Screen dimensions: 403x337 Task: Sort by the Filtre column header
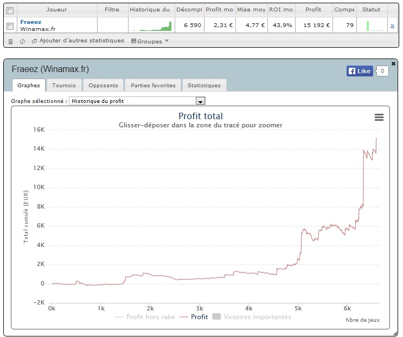(112, 10)
